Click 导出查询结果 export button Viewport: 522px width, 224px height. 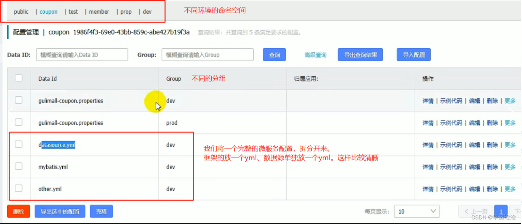[360, 54]
